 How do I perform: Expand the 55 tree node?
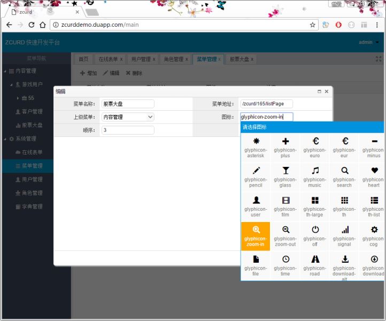click(18, 98)
